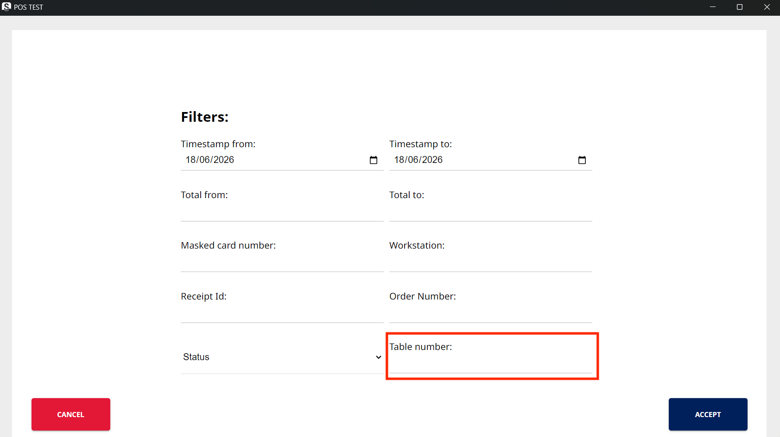Screen dimensions: 780x437
Task: Click the Workstation input field
Action: click(490, 262)
